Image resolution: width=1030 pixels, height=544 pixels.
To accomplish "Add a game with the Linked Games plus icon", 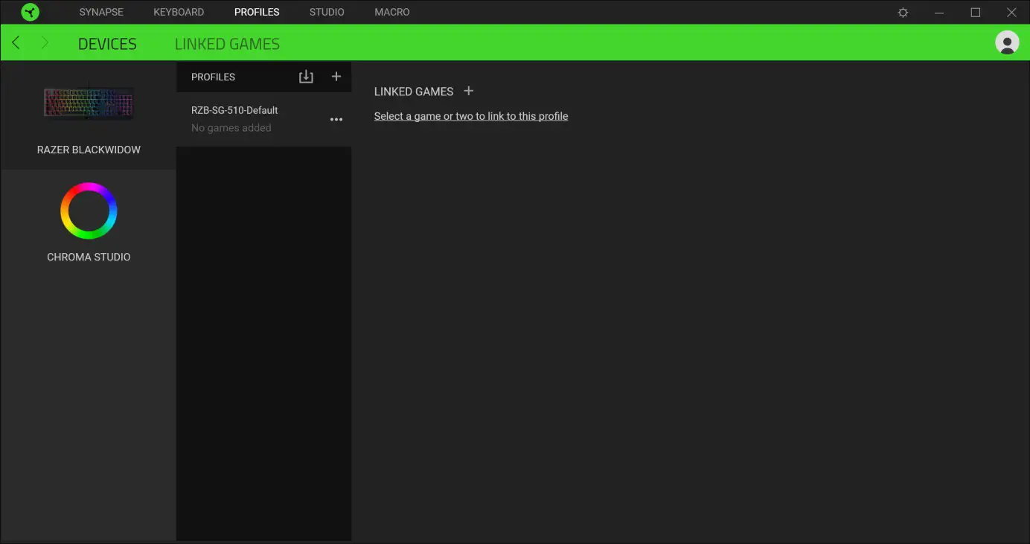I will (468, 91).
